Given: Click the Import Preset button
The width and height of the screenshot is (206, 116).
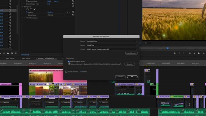Looking at the screenshot, I should 131,53.
